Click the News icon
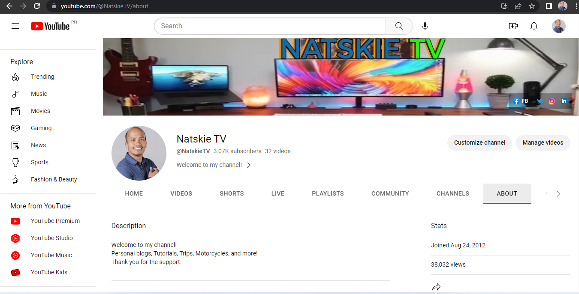The image size is (579, 294). click(15, 146)
